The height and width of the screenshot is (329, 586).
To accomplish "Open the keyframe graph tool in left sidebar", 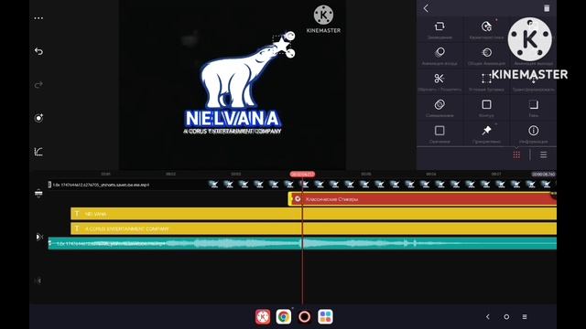I will 38,152.
